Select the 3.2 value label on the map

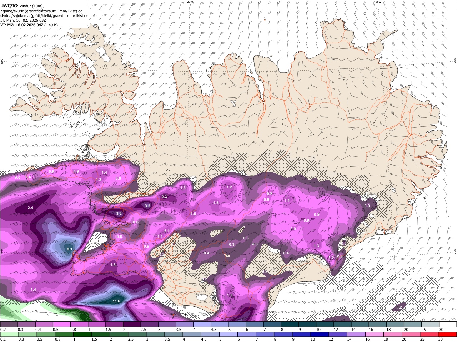(x=119, y=213)
